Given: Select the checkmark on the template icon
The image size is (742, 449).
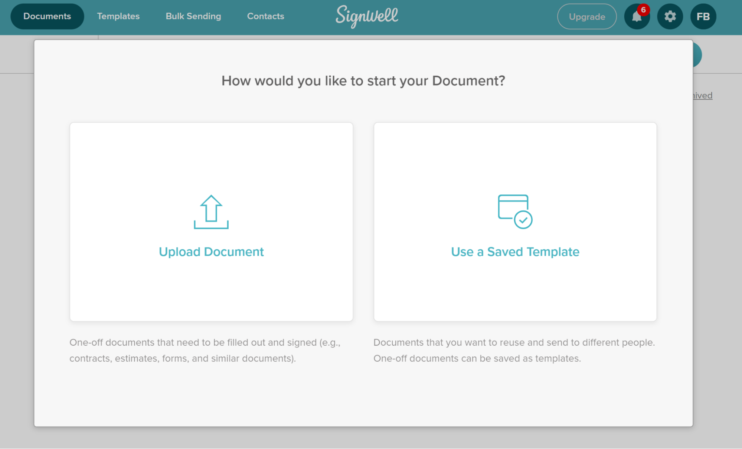Looking at the screenshot, I should click(x=523, y=219).
